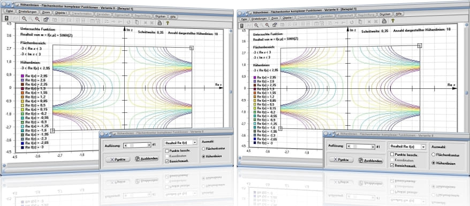The height and width of the screenshot is (206, 470).
Task: Open Zoom menu in left window
Action: click(46, 13)
